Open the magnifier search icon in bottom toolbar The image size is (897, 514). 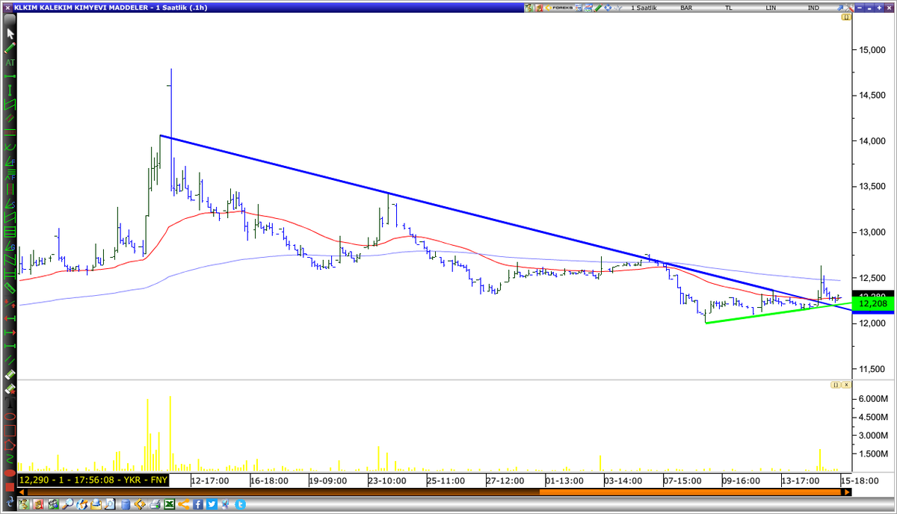[68, 505]
